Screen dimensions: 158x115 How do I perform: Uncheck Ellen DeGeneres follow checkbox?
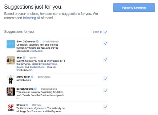pyautogui.click(x=106, y=43)
